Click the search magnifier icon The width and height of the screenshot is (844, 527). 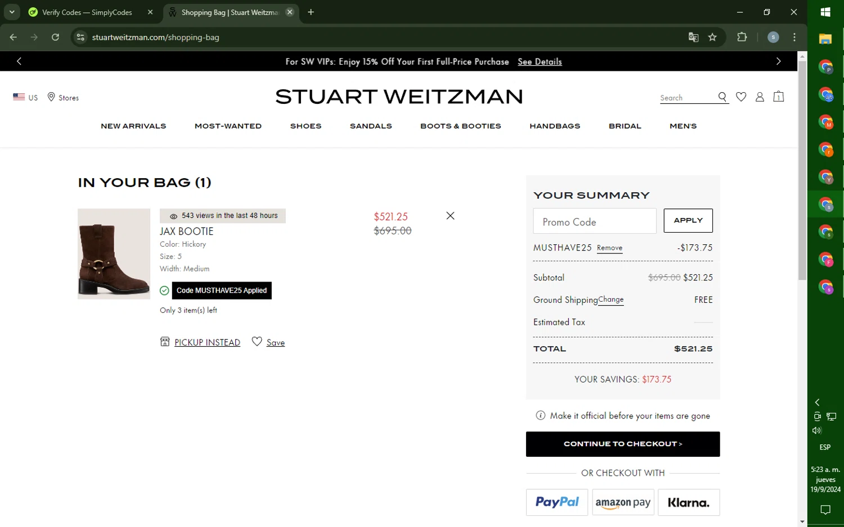point(722,97)
